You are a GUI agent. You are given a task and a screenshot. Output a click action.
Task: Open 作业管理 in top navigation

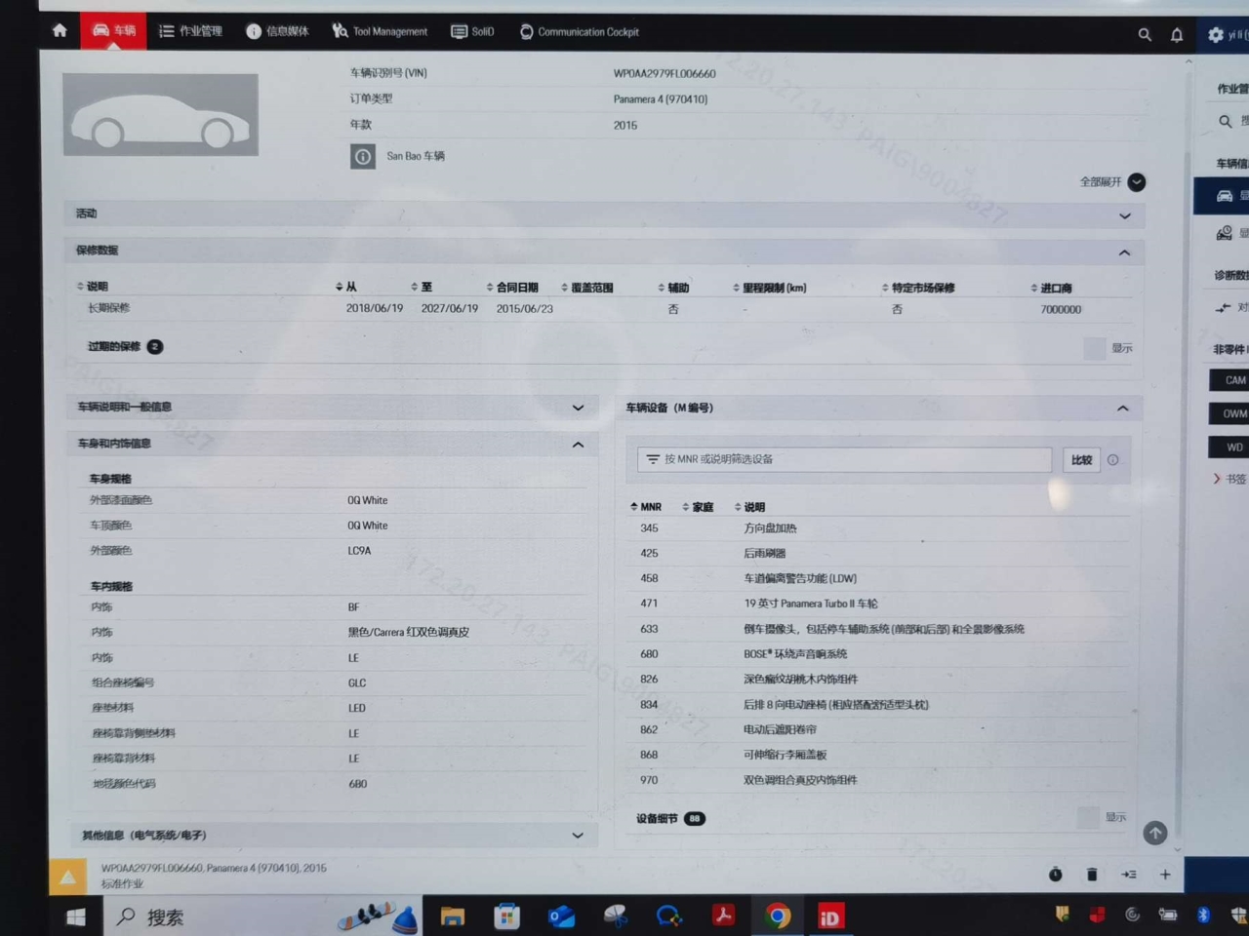[190, 31]
